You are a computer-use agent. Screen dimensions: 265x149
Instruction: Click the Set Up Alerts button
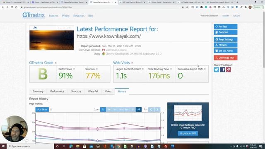pos(225,50)
